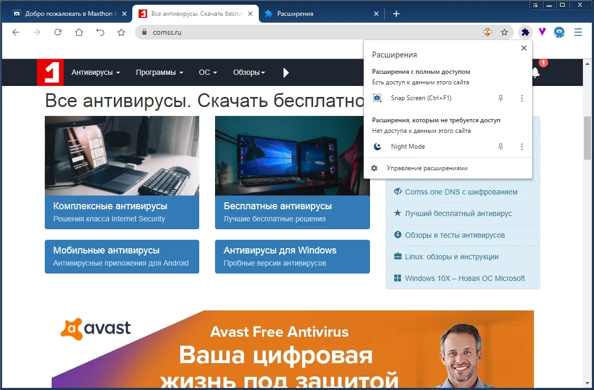Screen dimensions: 594x390
Task: Click the Avast Free Antivirus banner
Action: point(293,349)
